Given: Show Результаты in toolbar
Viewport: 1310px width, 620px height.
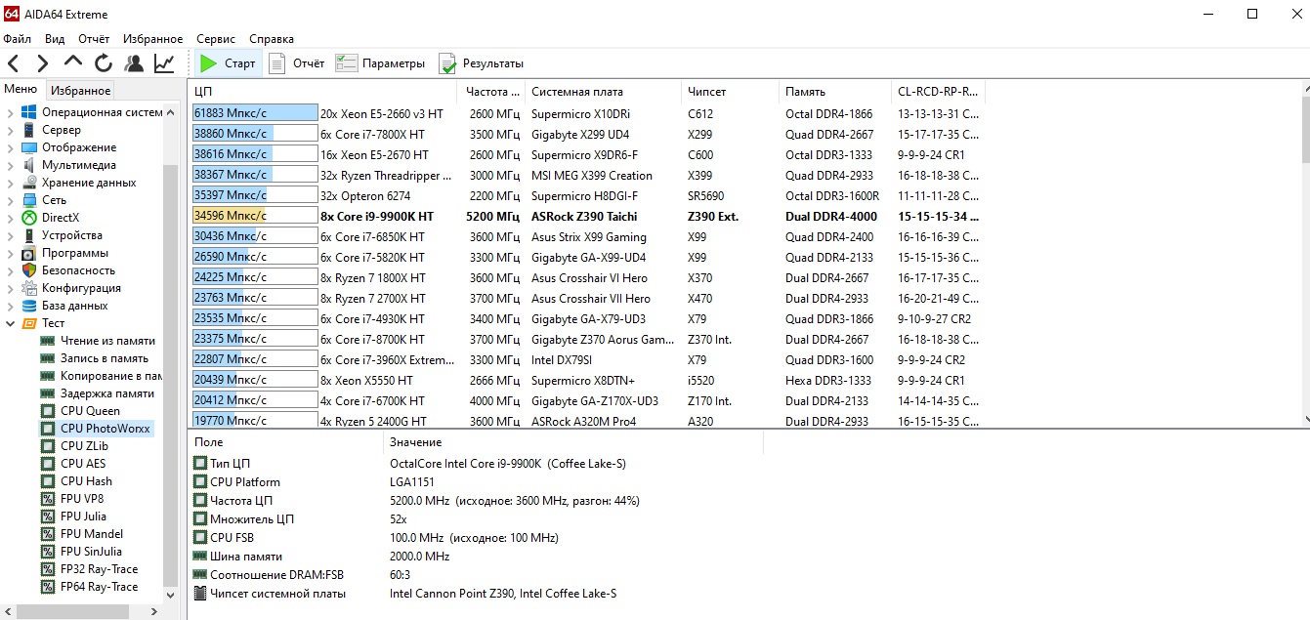Looking at the screenshot, I should pyautogui.click(x=481, y=63).
